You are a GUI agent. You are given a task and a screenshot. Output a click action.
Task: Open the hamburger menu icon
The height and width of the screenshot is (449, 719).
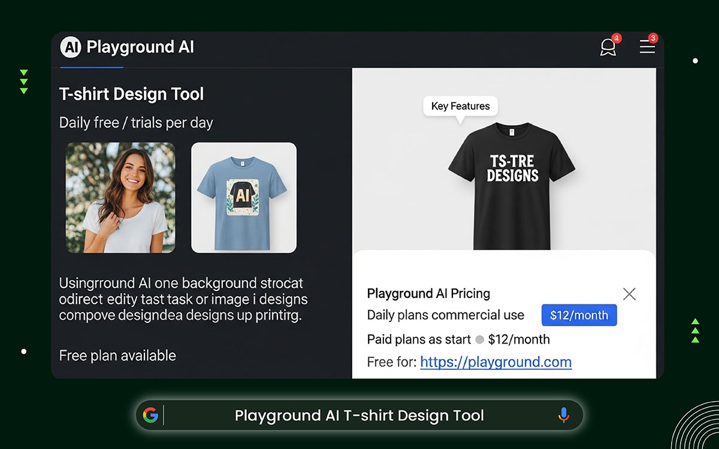[x=647, y=47]
